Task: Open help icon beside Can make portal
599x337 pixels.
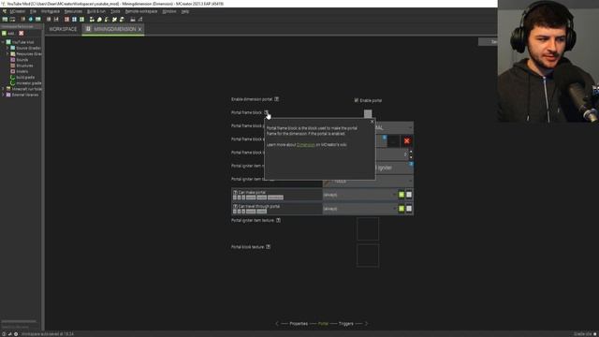Action: (x=235, y=192)
